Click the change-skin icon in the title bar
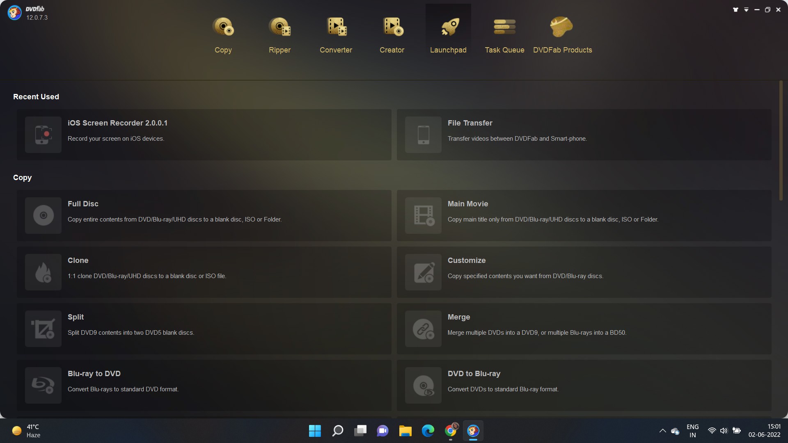Viewport: 788px width, 443px height. click(x=735, y=9)
